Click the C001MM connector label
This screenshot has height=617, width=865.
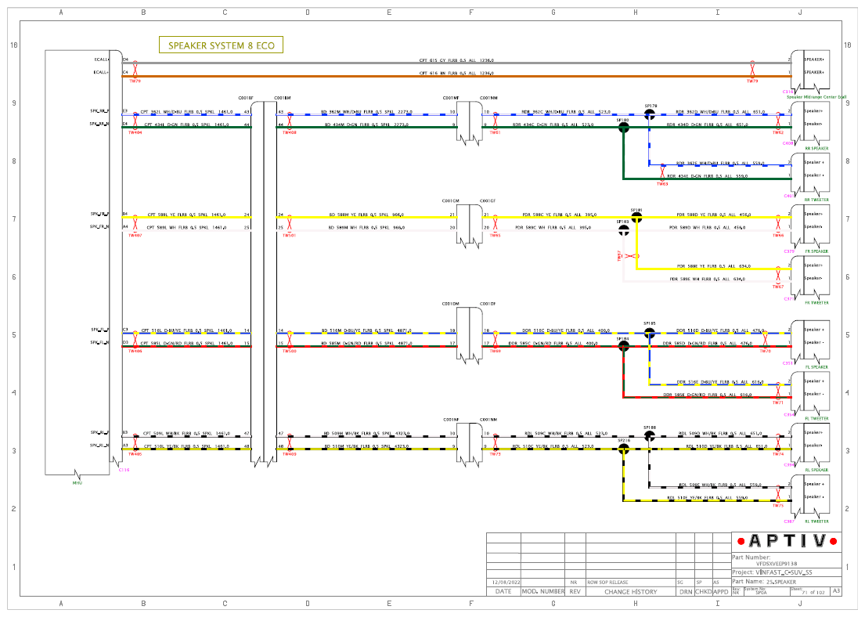coord(488,98)
